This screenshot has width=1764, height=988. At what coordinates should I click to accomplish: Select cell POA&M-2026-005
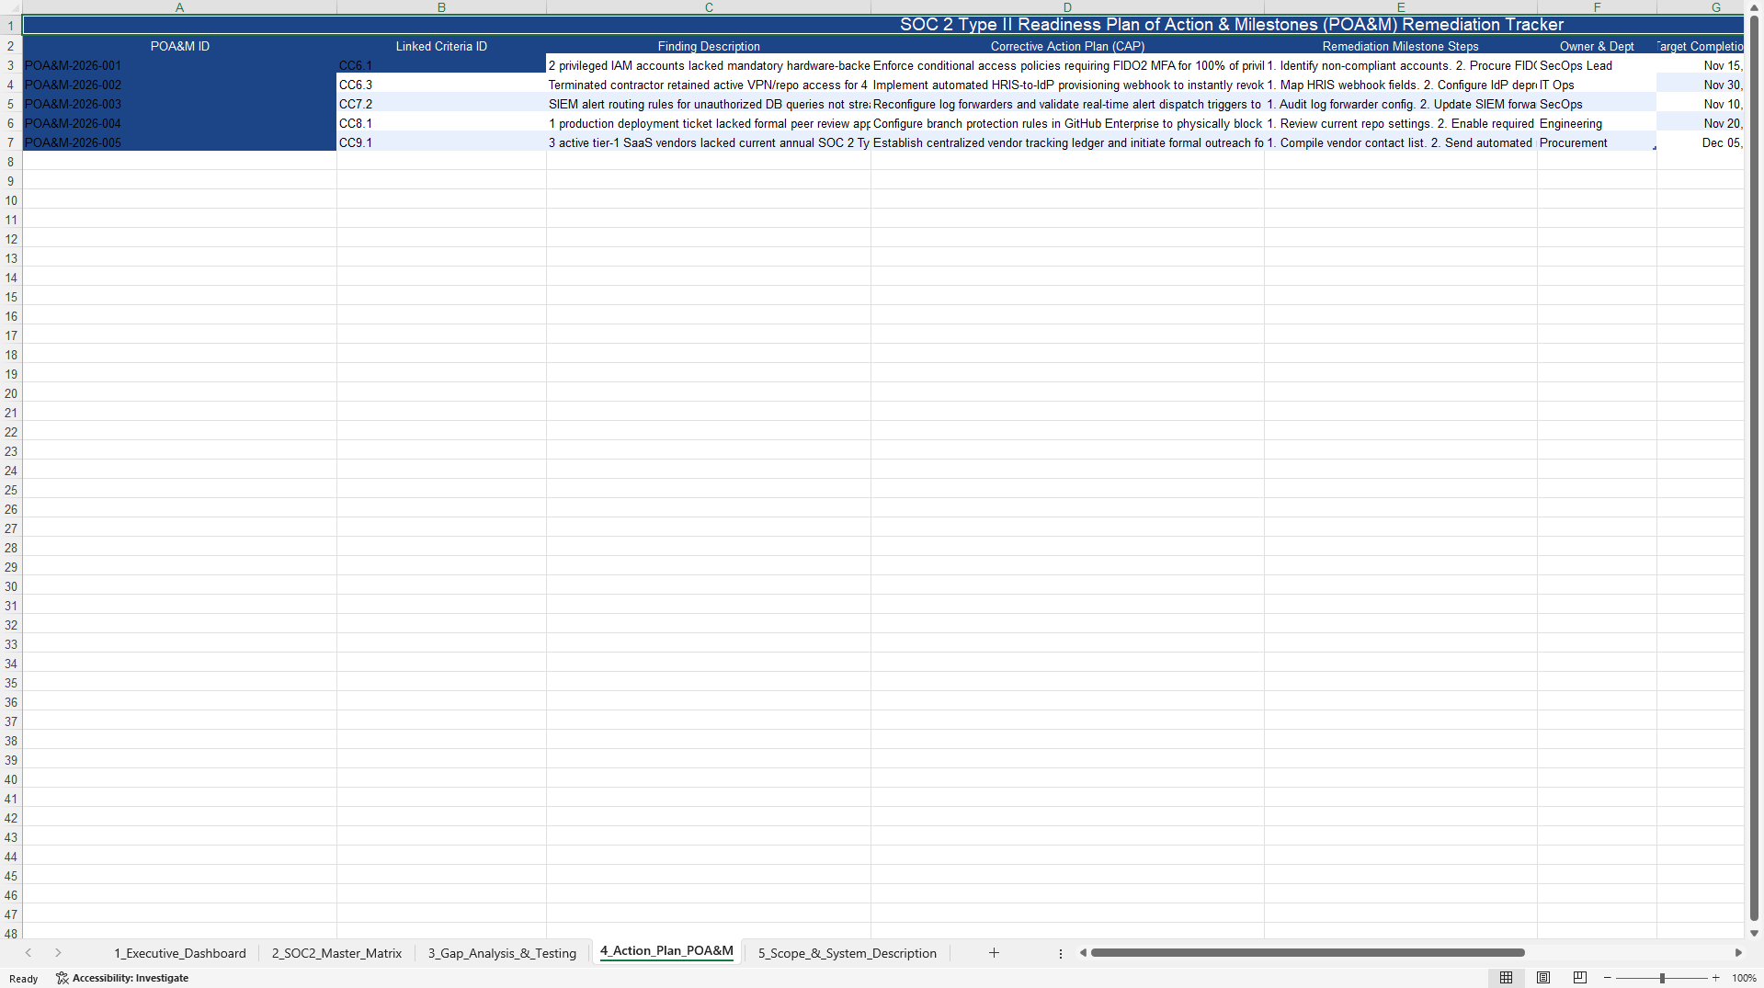pos(179,142)
